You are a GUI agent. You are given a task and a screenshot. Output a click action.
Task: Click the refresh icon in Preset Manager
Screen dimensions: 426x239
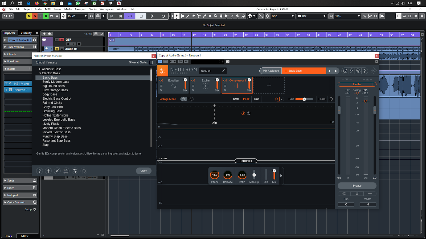pyautogui.click(x=84, y=171)
